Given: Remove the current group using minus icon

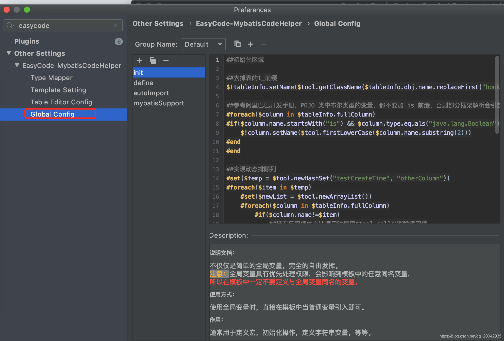Looking at the screenshot, I should point(264,44).
